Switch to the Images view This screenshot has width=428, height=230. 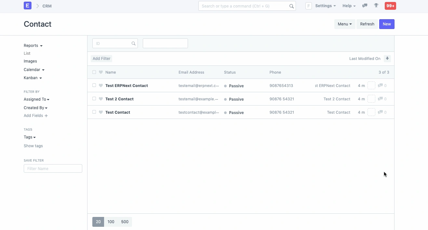(x=30, y=61)
